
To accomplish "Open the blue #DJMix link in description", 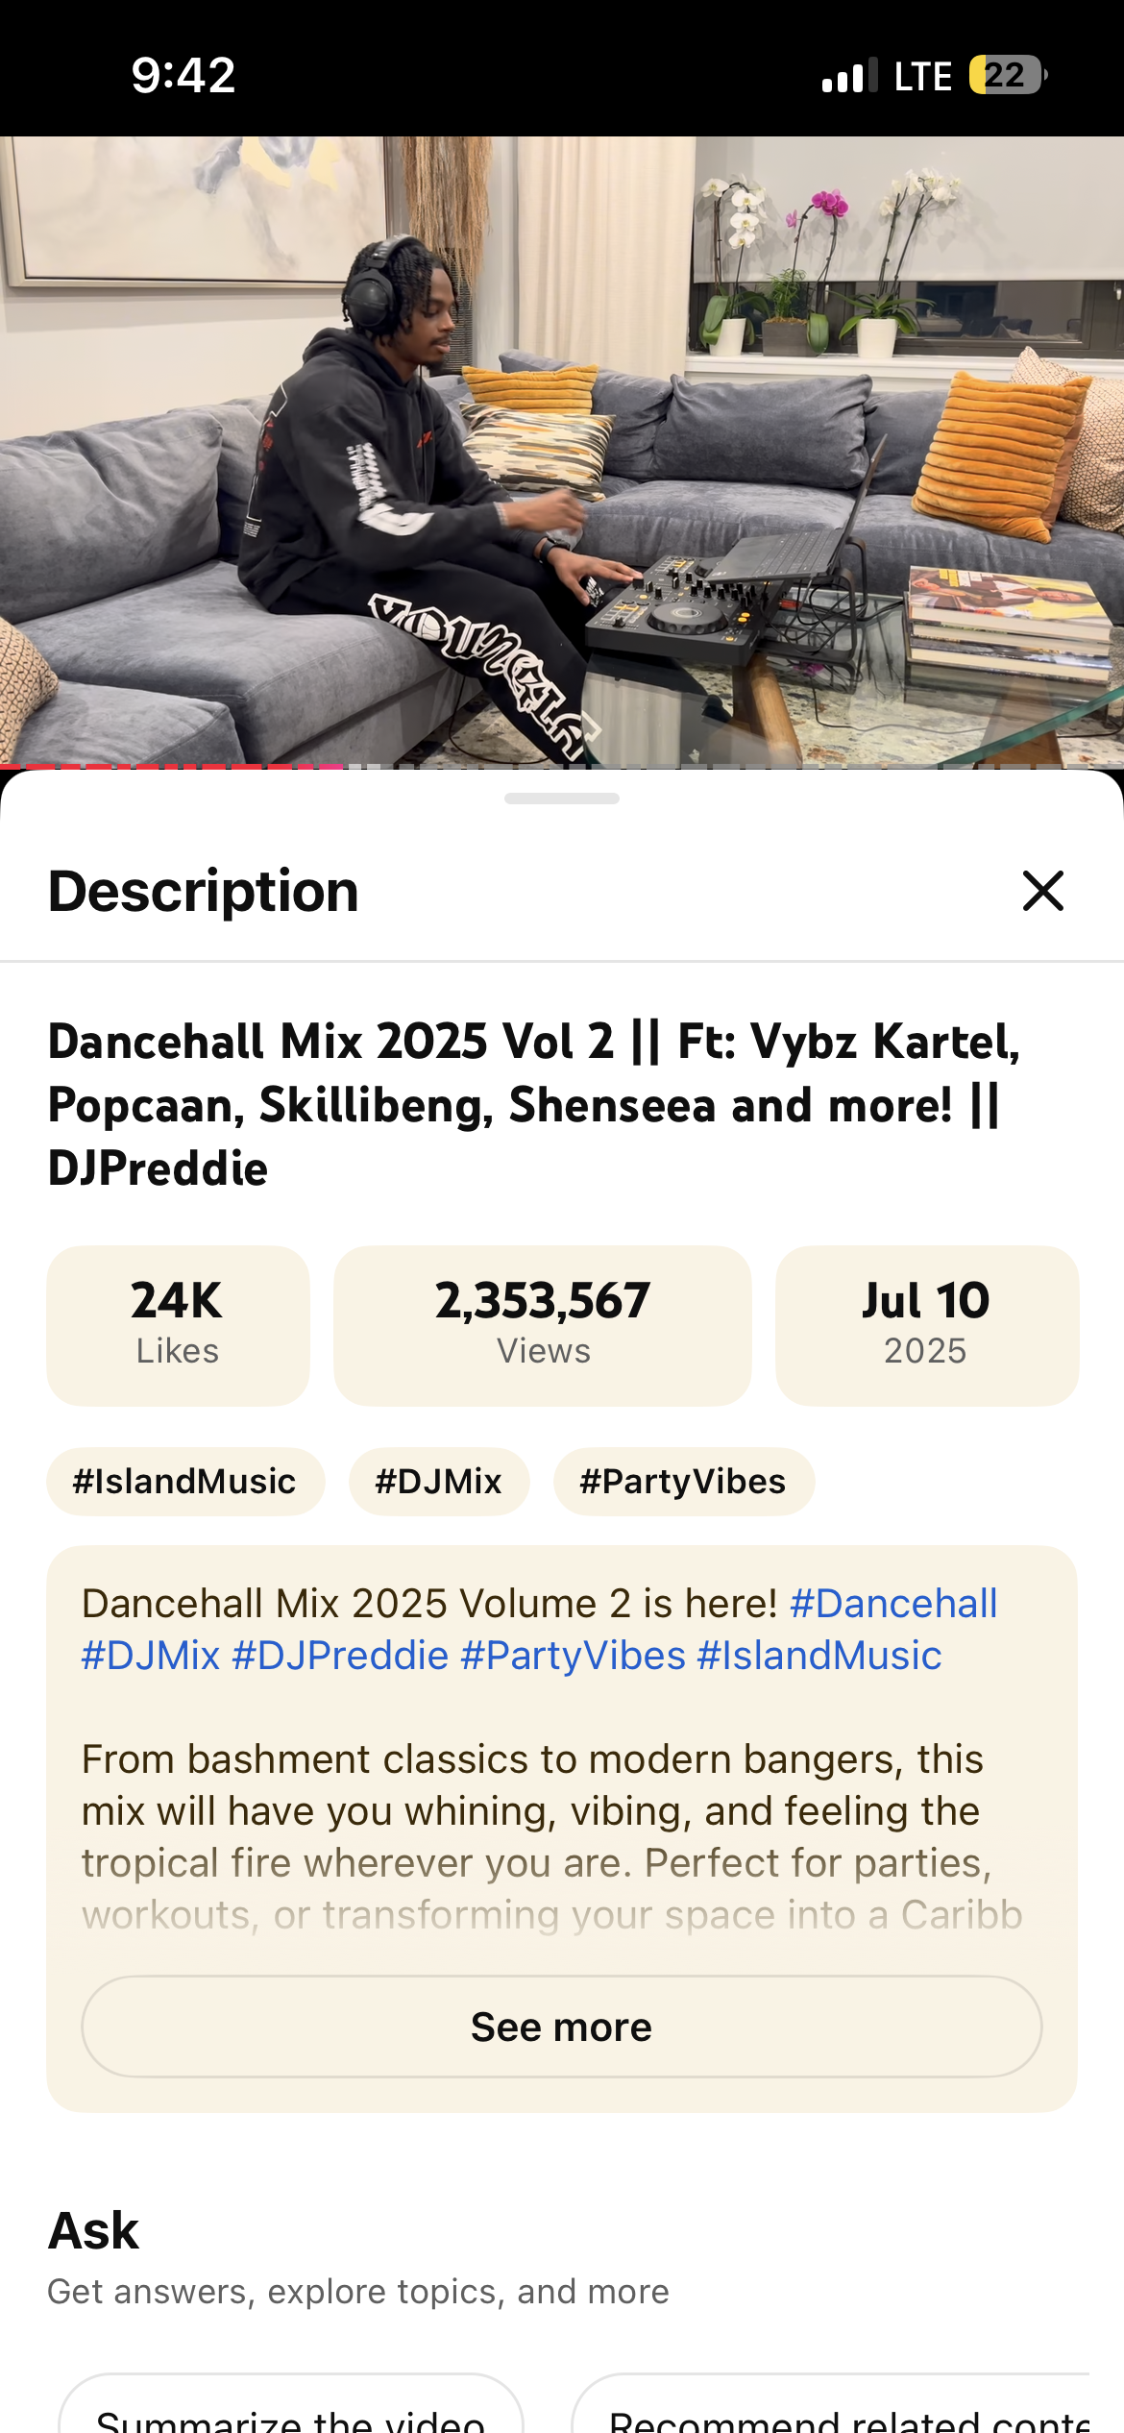I will point(152,1655).
